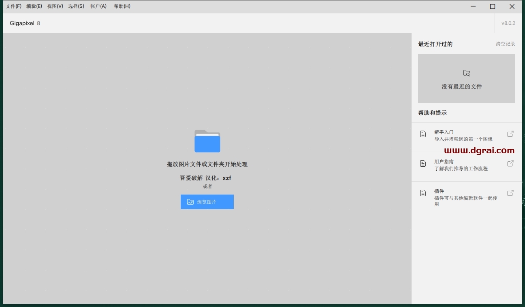Click the recent files search-folder icon
This screenshot has height=307, width=525.
point(467,73)
